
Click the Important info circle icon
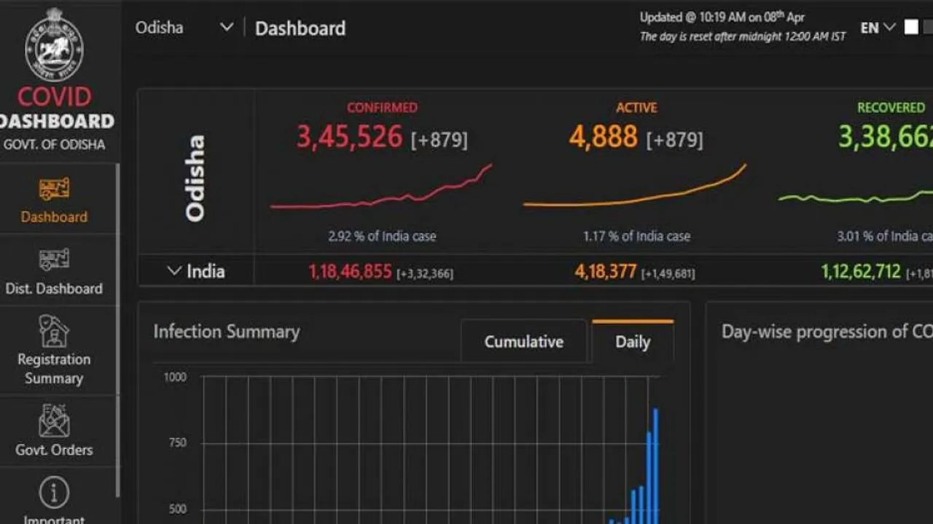(x=54, y=493)
